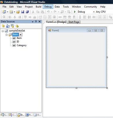
Task: Click the Form1 right-edge resize handle
Action: [x=107, y=57]
